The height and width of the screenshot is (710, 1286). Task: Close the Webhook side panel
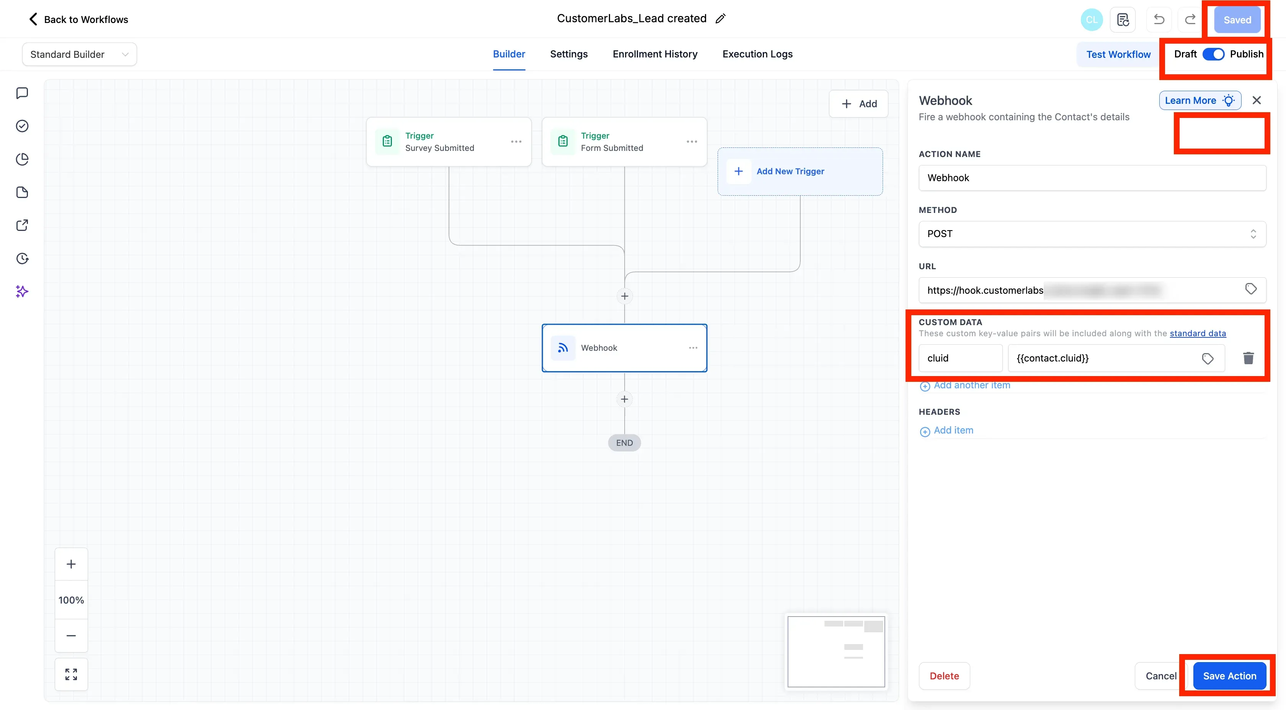[x=1257, y=100]
